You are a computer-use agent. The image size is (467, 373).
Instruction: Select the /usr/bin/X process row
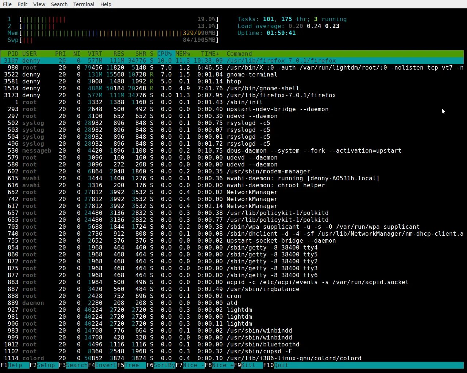coord(232,67)
